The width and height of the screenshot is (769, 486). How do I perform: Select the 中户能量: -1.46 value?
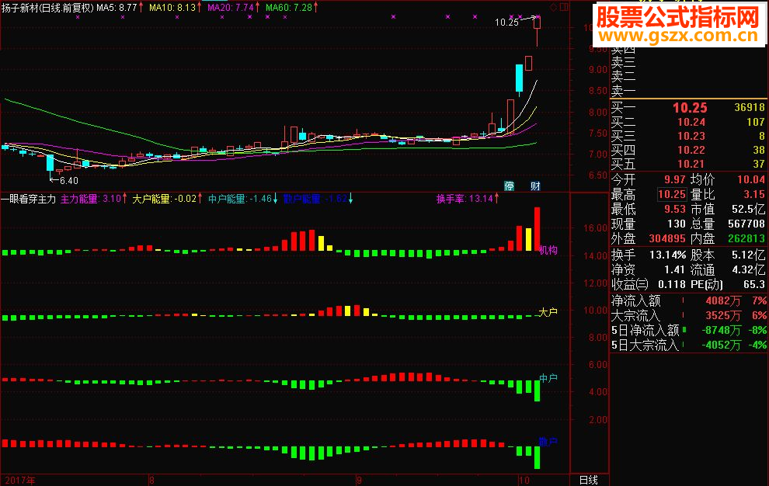(x=242, y=199)
